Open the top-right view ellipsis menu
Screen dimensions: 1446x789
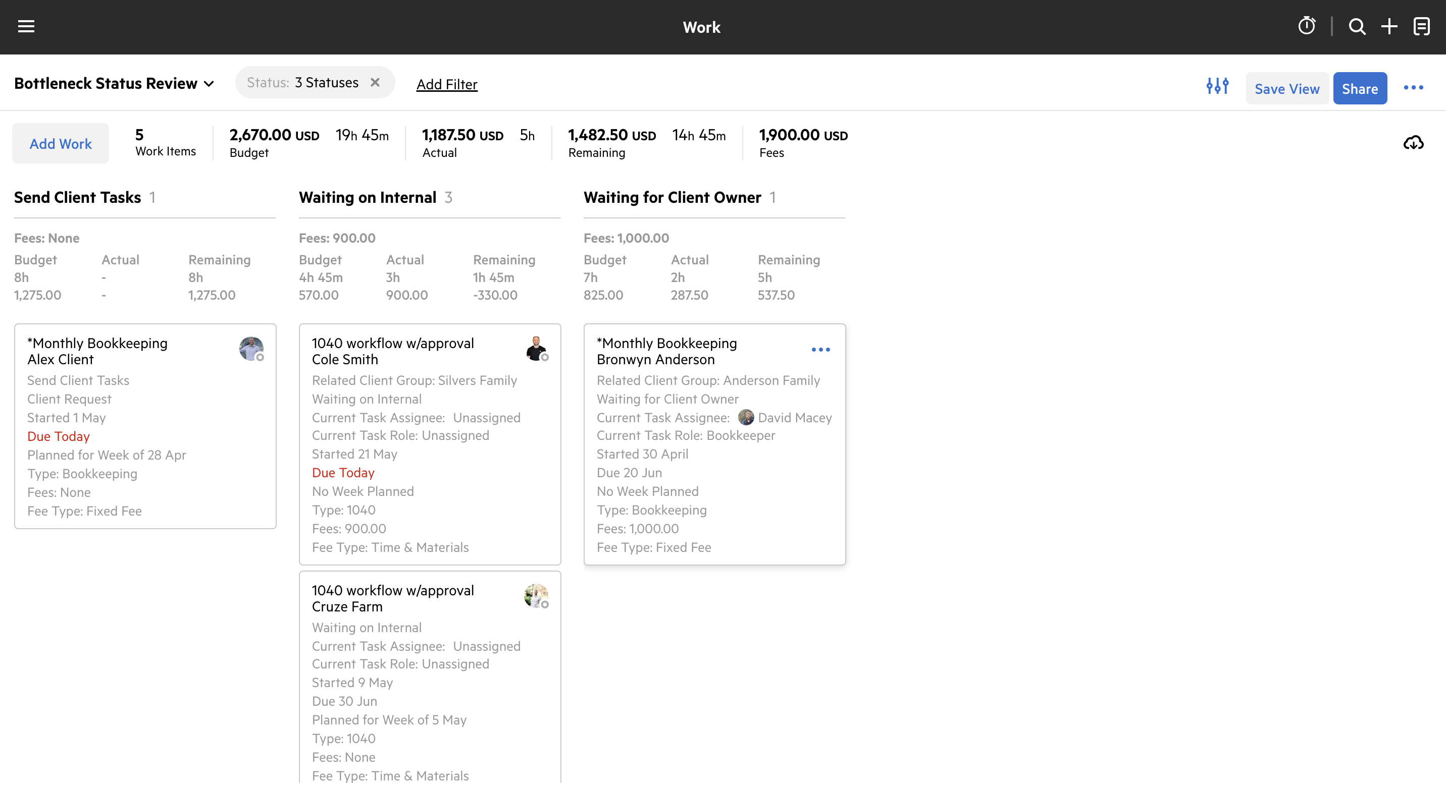pos(1413,87)
